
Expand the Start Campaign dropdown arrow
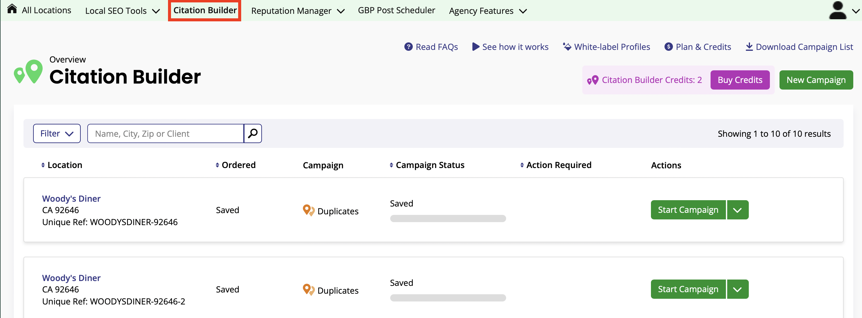[738, 210]
